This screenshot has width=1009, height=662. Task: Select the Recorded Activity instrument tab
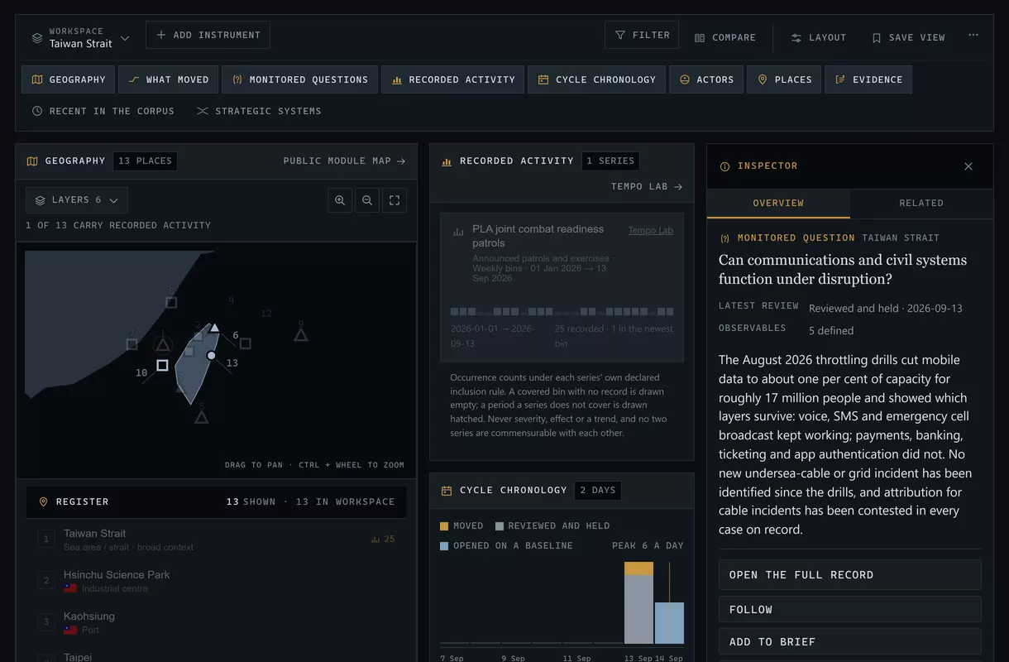click(453, 79)
